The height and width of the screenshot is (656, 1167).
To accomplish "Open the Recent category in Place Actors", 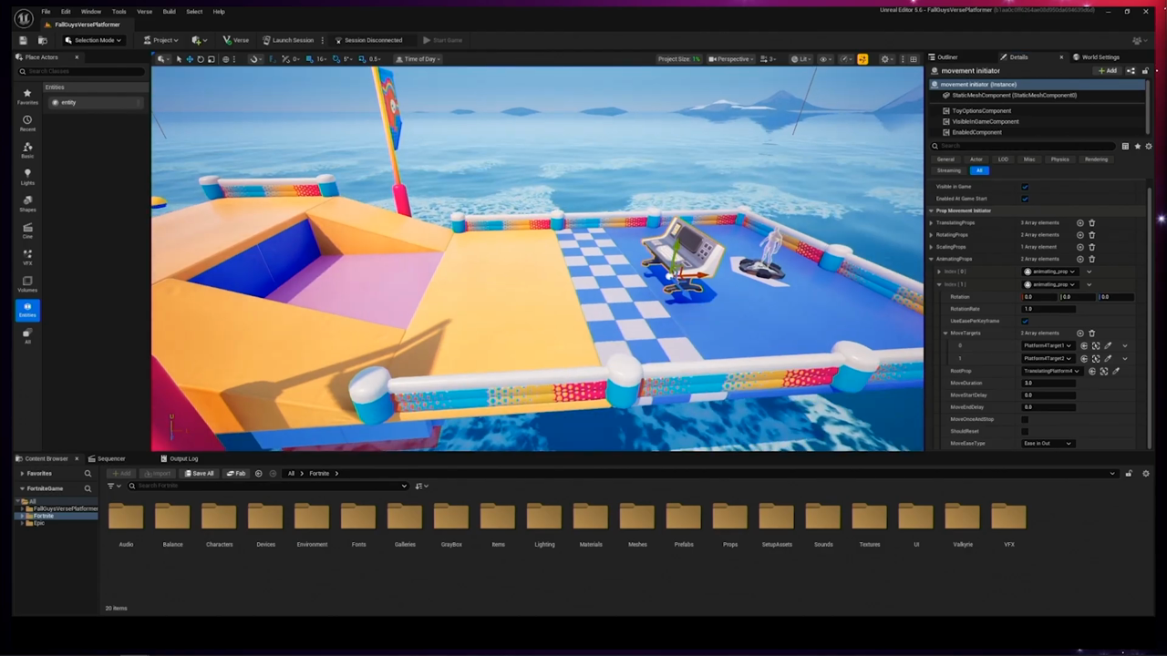I will (x=27, y=123).
